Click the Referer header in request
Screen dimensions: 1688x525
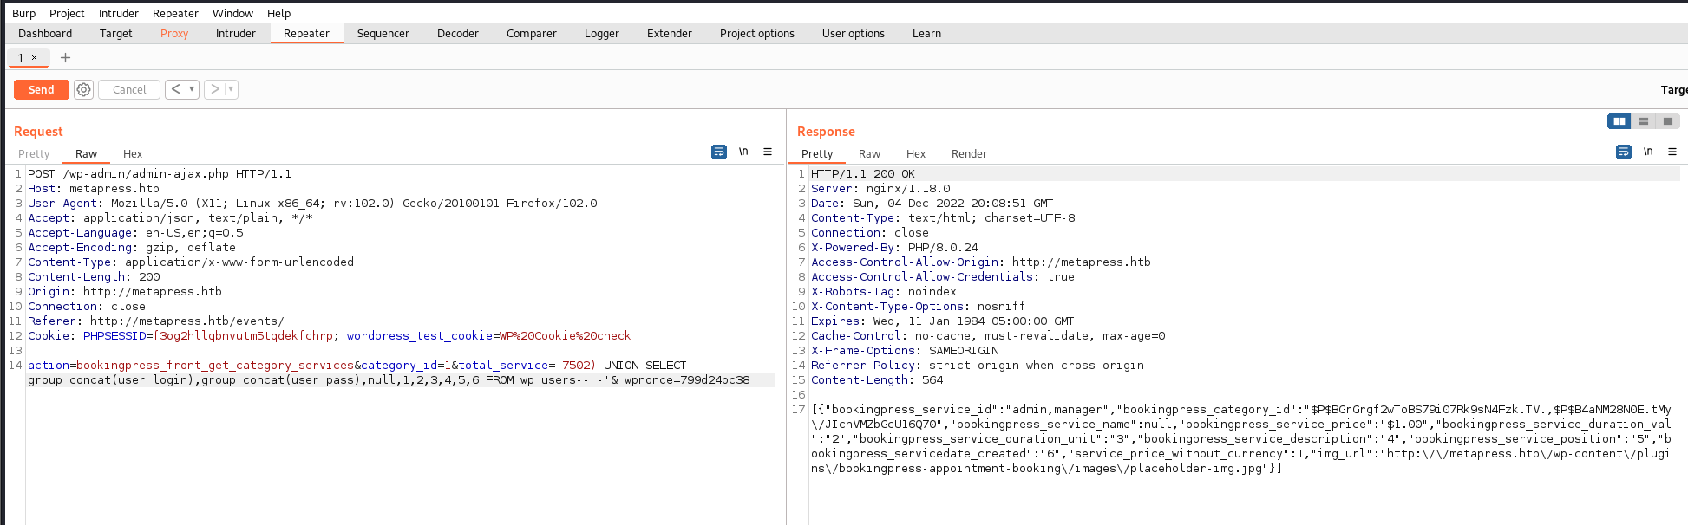pyautogui.click(x=156, y=321)
